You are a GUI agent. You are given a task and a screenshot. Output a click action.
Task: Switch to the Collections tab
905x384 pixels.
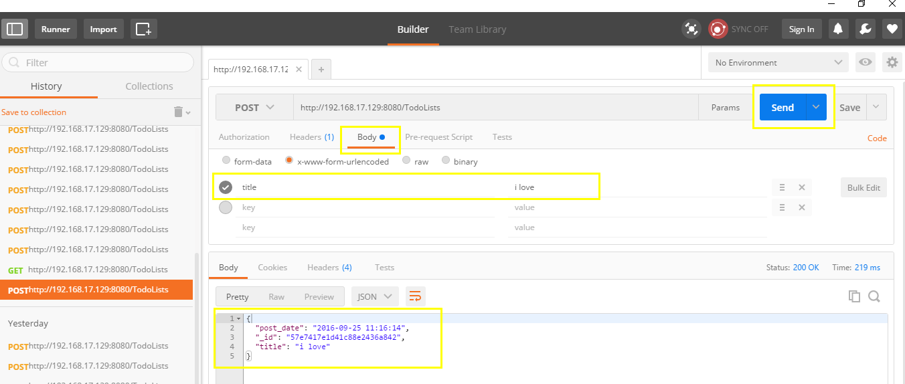tap(149, 86)
